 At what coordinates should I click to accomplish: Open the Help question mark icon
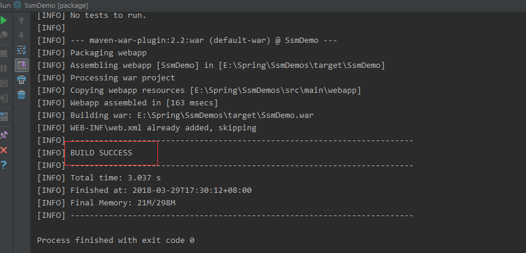coord(4,165)
